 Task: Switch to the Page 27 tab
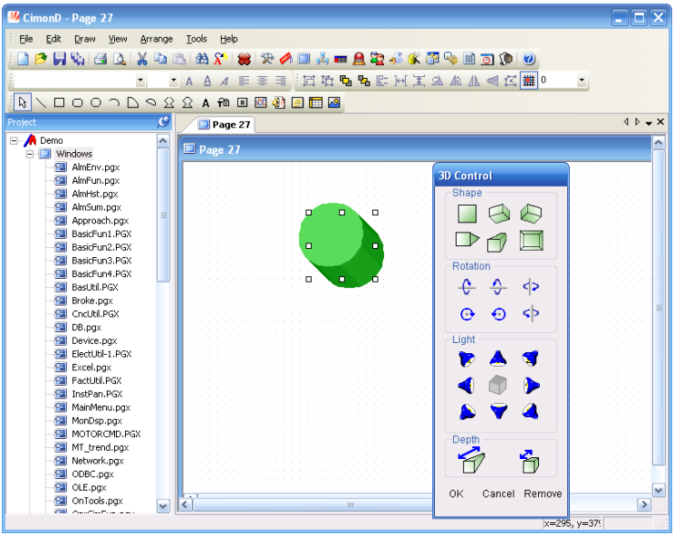(225, 124)
